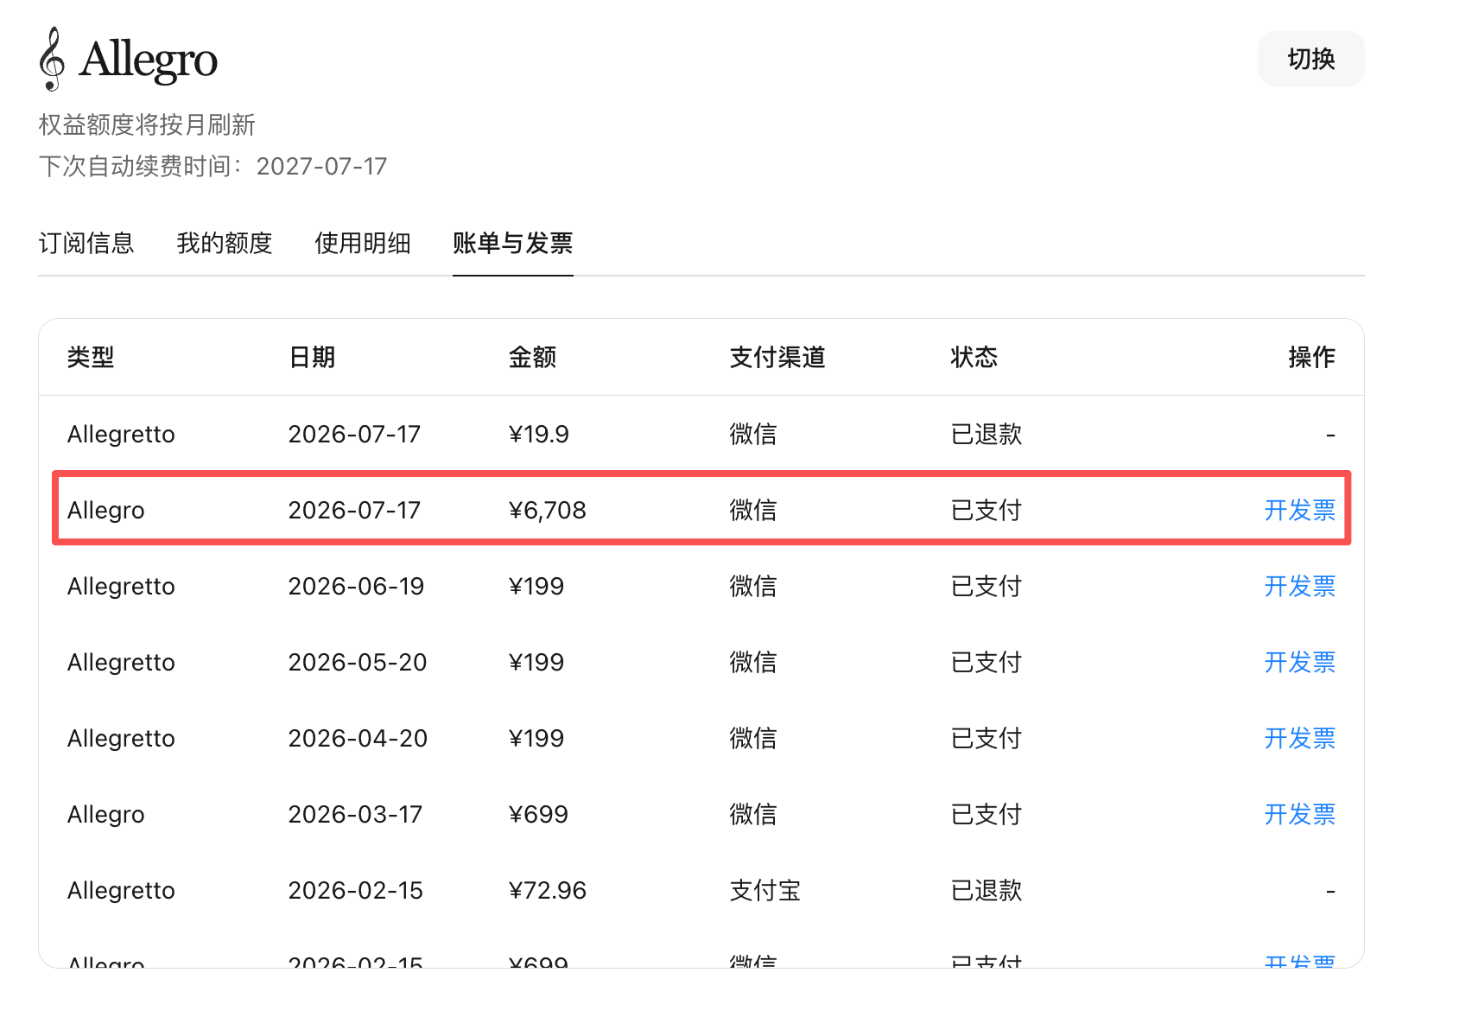Switch to the 我的额度 tab
This screenshot has width=1472, height=1030.
coord(225,244)
